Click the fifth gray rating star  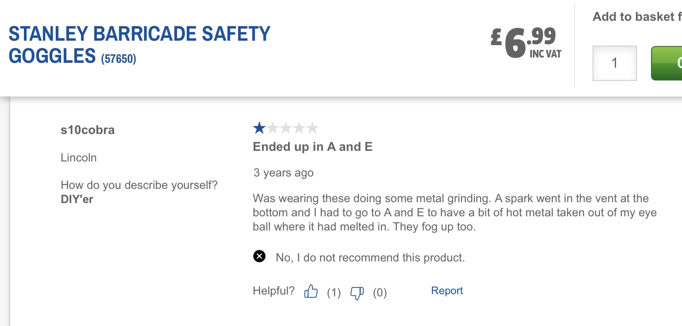click(x=312, y=128)
